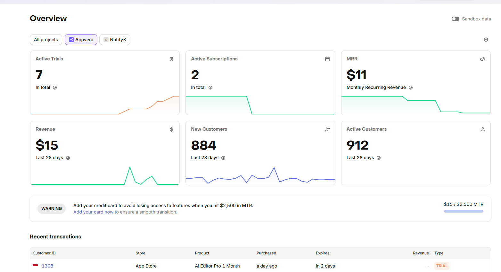Click the Active Trials hourglass icon
Screen dimensions: 501x272
pos(172,59)
